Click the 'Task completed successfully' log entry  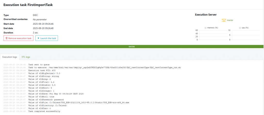point(44,111)
